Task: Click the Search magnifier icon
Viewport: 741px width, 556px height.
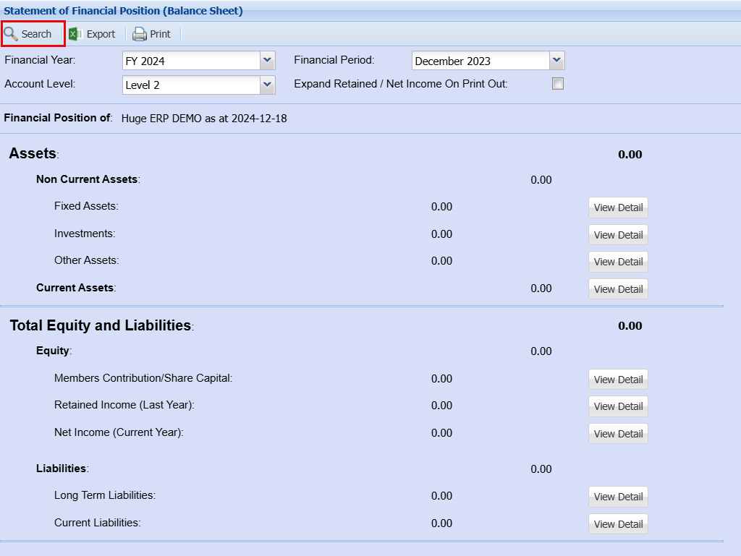Action: tap(11, 34)
